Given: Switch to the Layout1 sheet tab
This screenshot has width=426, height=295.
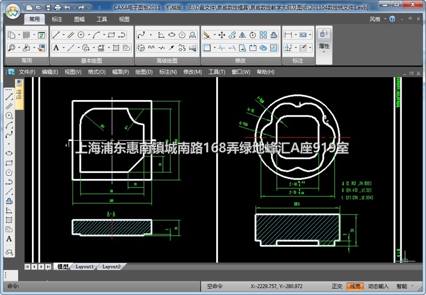Looking at the screenshot, I should pos(84,266).
